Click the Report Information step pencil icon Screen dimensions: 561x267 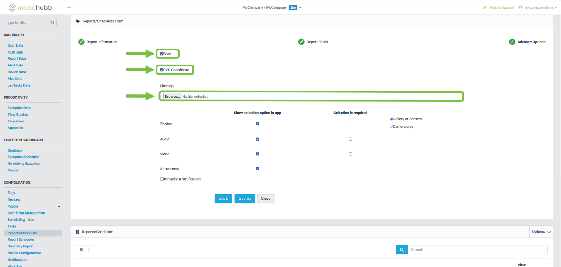click(81, 42)
